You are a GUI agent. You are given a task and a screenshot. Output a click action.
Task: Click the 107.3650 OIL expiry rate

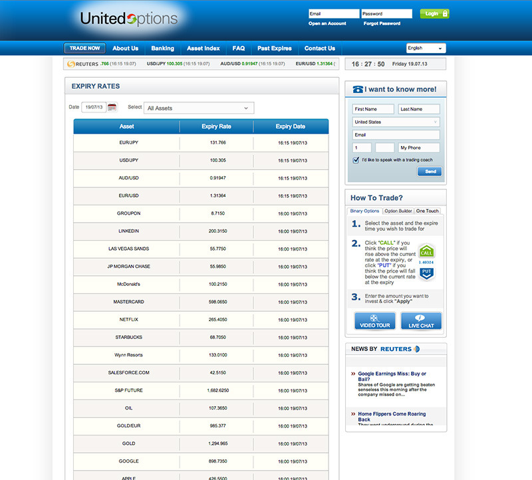click(x=218, y=408)
